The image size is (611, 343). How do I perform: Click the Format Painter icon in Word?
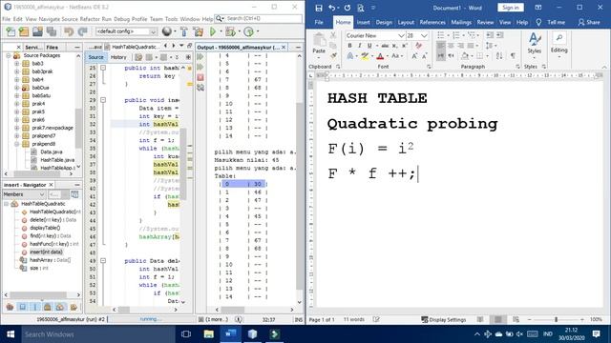tap(333, 56)
